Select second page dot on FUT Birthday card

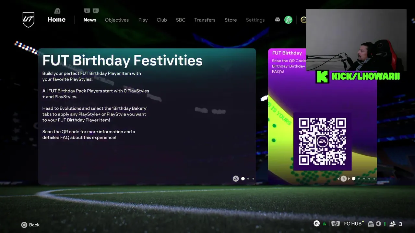359,179
